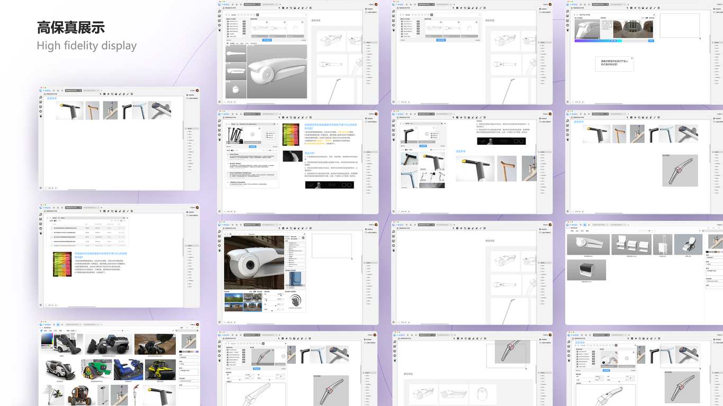Open the green tractor thumbnail in vehicle library
Viewport: 723px width, 406px height.
tap(96, 370)
